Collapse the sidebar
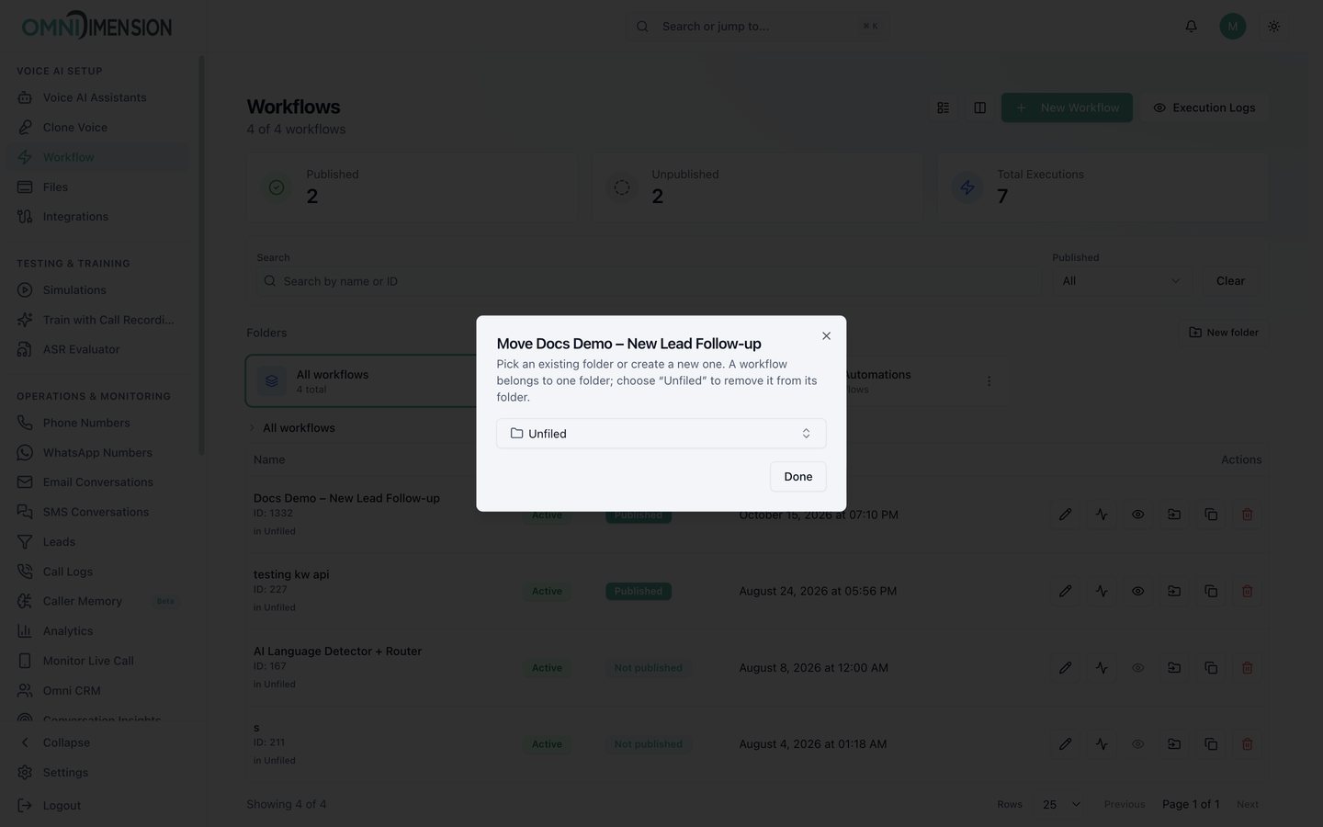The image size is (1323, 827). coord(66,742)
